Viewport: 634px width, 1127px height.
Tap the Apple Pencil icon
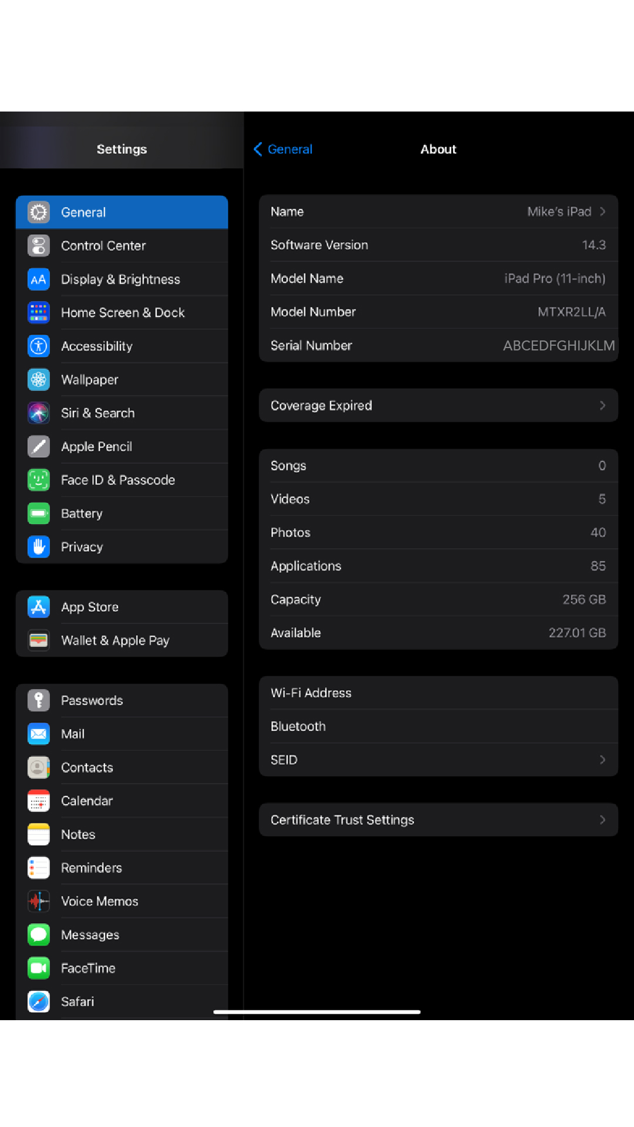39,447
